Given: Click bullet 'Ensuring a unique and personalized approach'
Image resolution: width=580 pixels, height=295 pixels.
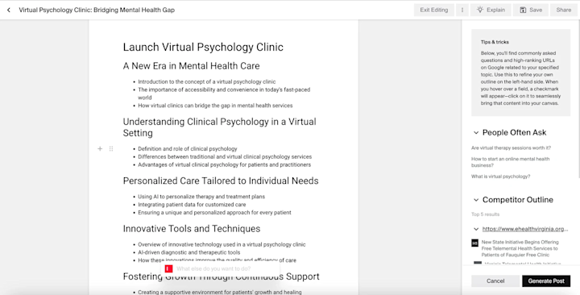Looking at the screenshot, I should [x=214, y=213].
